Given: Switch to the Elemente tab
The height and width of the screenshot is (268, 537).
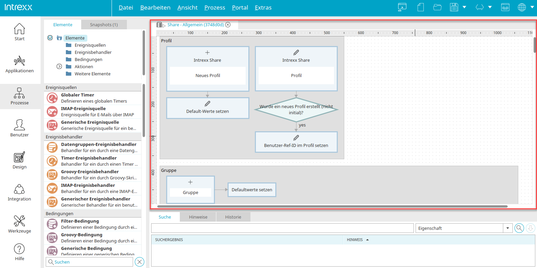Looking at the screenshot, I should [63, 25].
